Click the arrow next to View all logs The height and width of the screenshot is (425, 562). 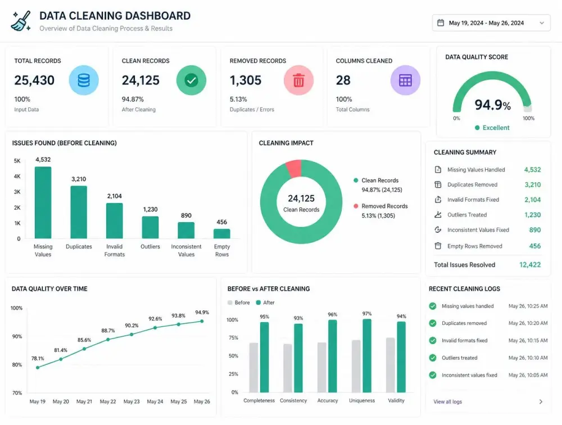point(541,402)
